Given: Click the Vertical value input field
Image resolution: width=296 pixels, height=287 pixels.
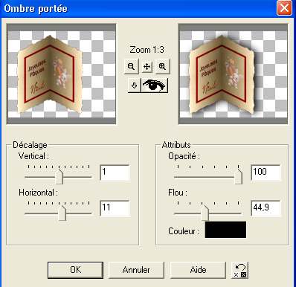Looking at the screenshot, I should 115,172.
